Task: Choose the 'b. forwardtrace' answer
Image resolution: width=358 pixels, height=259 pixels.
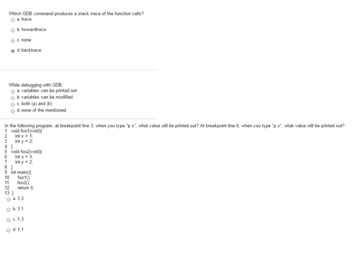Action: point(13,30)
